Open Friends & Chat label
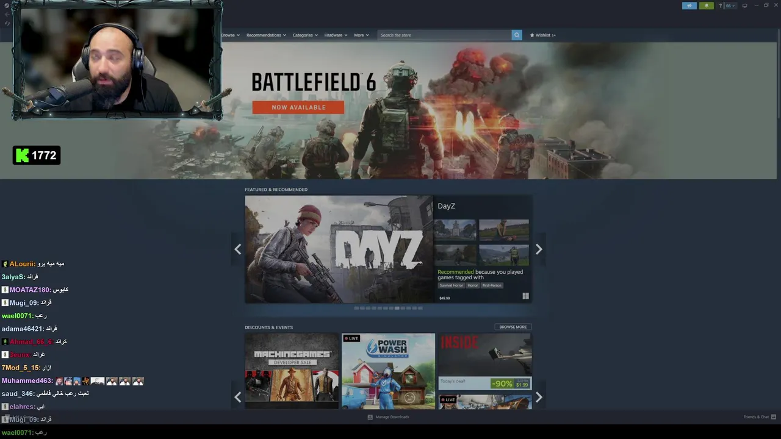This screenshot has width=781, height=439. 756,417
